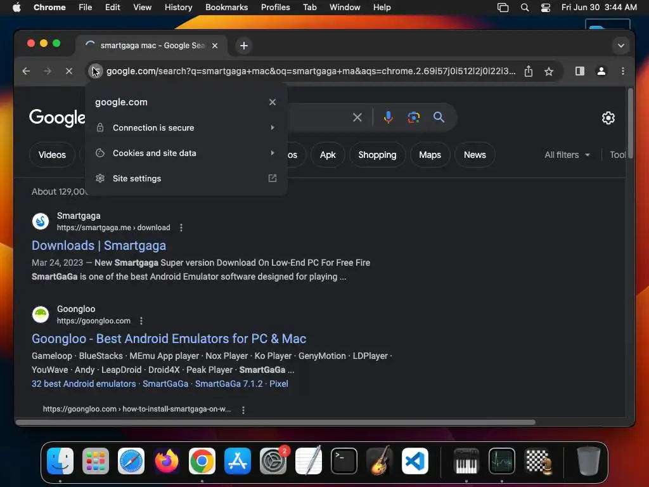Share this page via share icon
649x487 pixels.
tap(529, 71)
